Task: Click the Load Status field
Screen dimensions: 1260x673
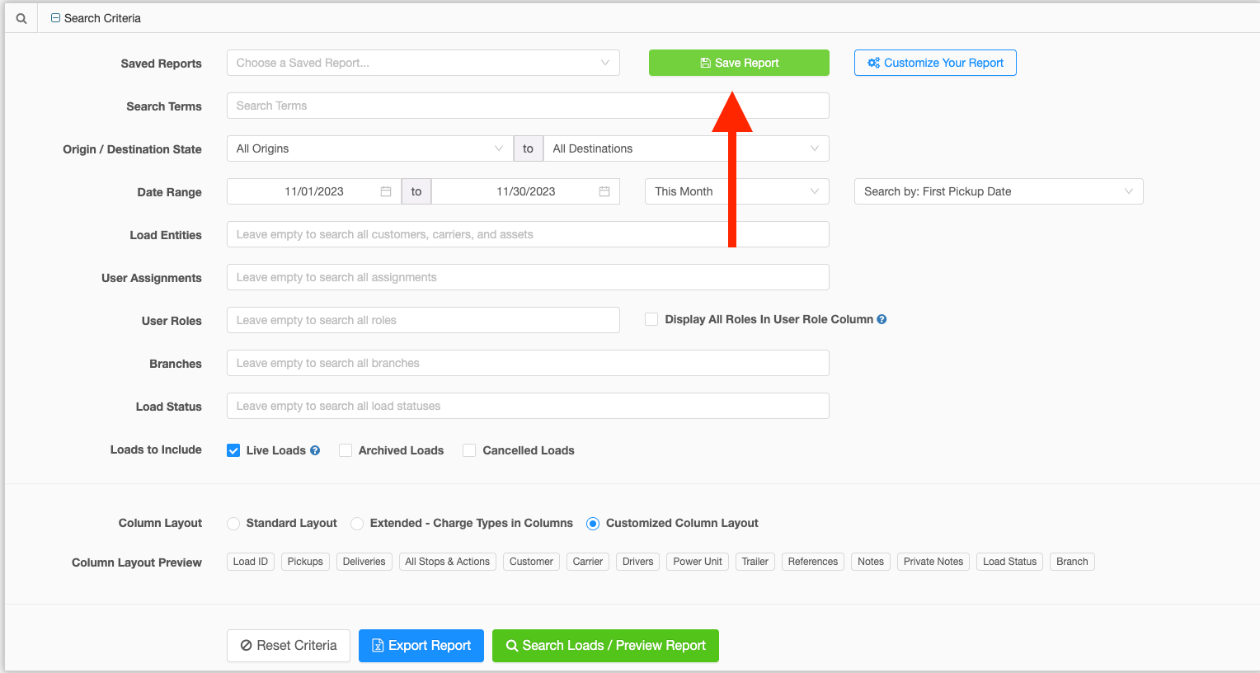Action: click(528, 406)
